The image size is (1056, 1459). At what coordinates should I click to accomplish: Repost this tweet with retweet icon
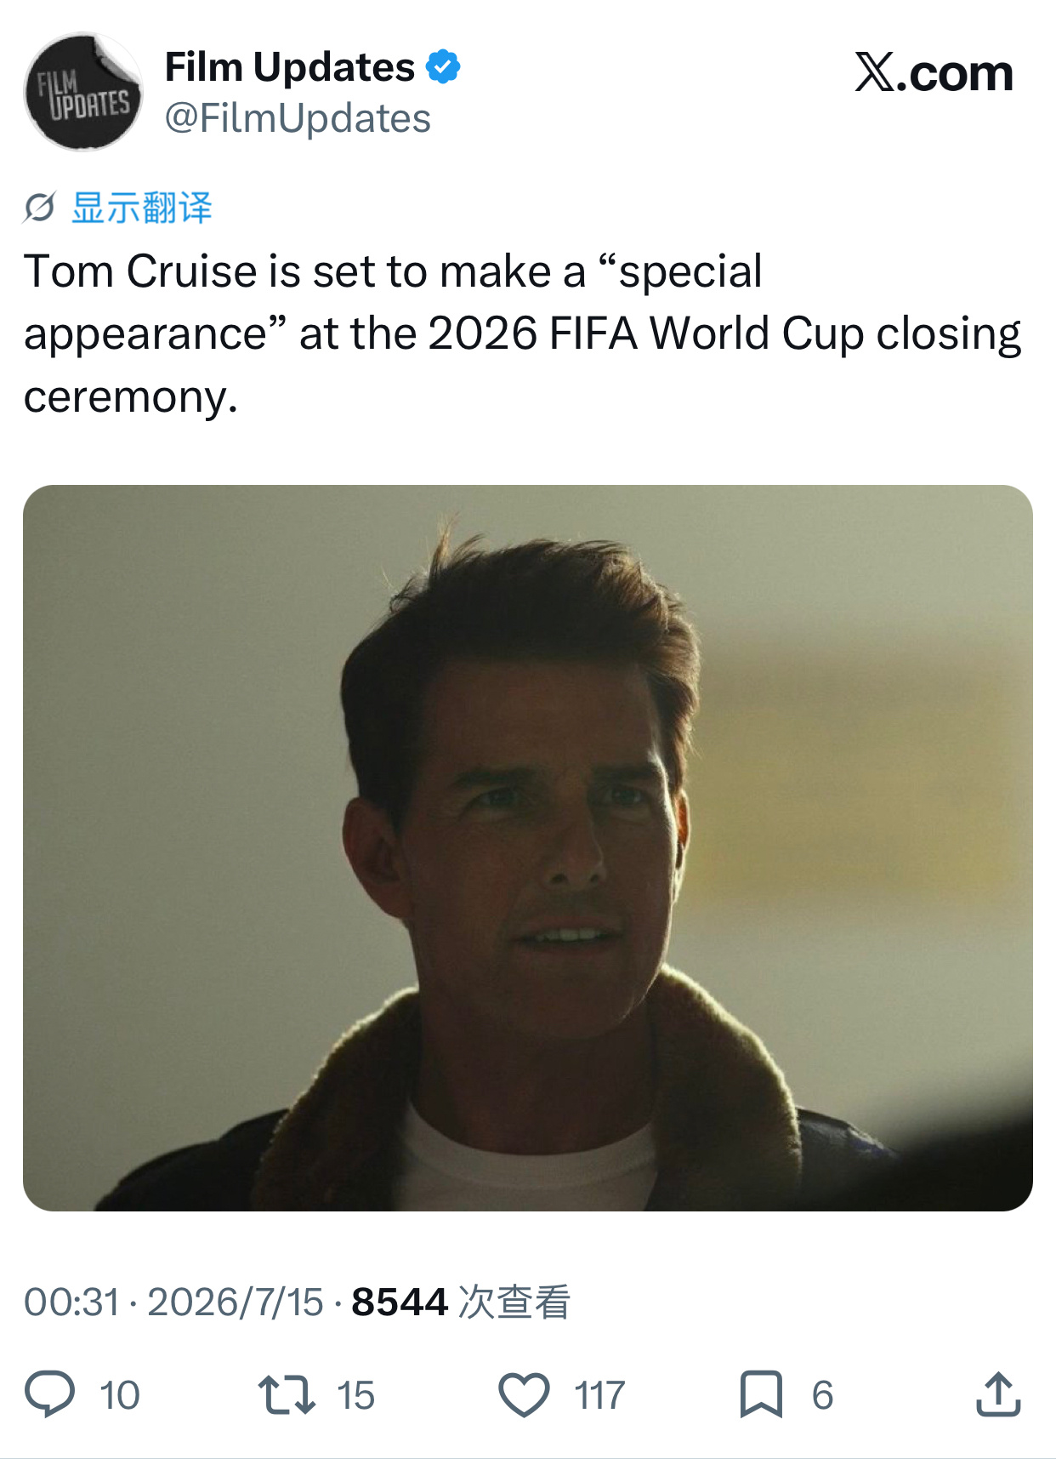[287, 1395]
